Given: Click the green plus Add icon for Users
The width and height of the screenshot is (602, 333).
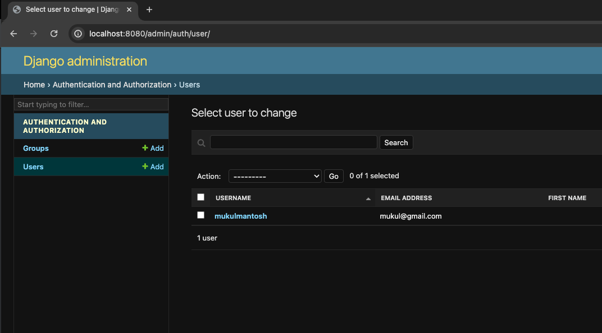Looking at the screenshot, I should (x=145, y=167).
